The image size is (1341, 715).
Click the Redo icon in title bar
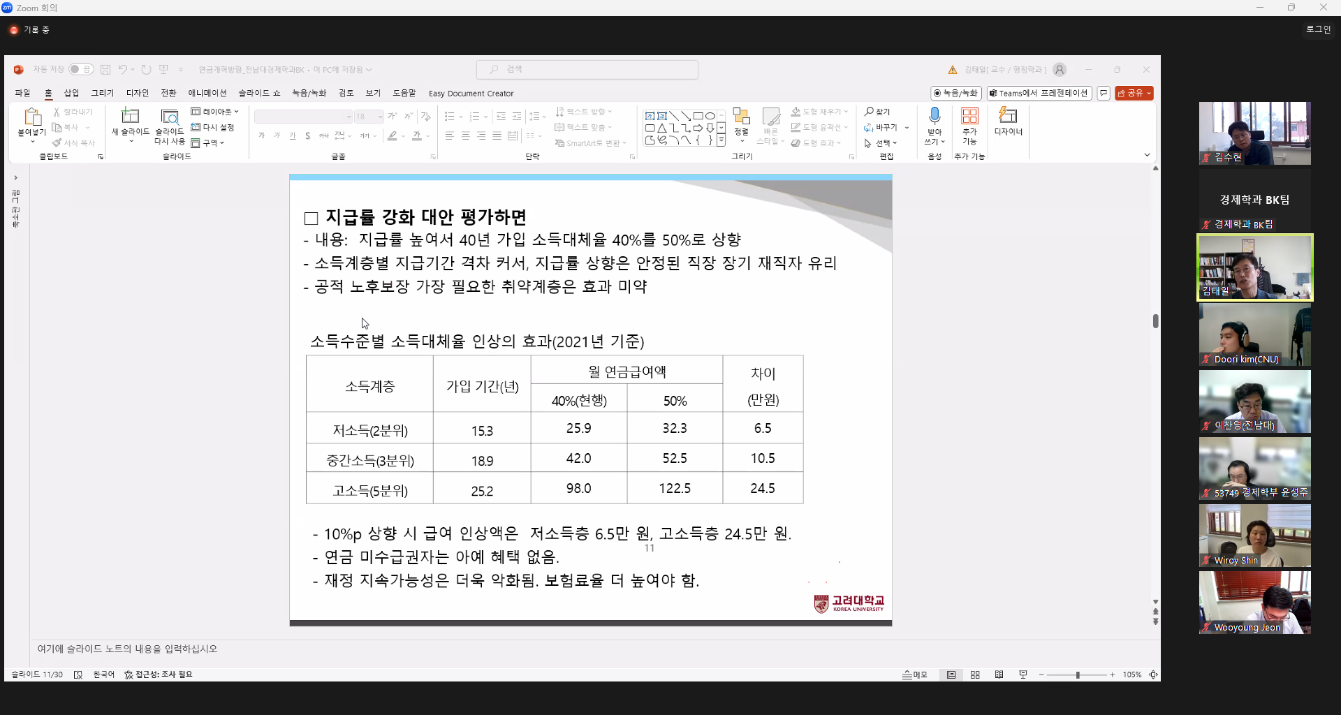coord(146,70)
